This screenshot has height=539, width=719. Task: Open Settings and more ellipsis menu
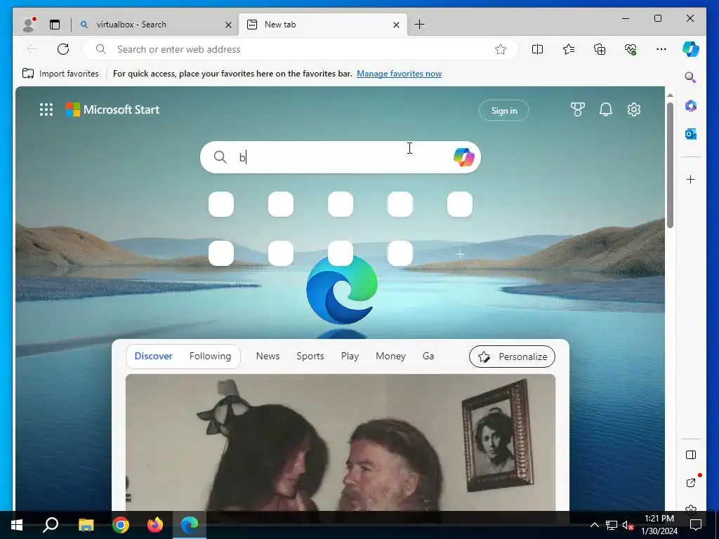661,49
